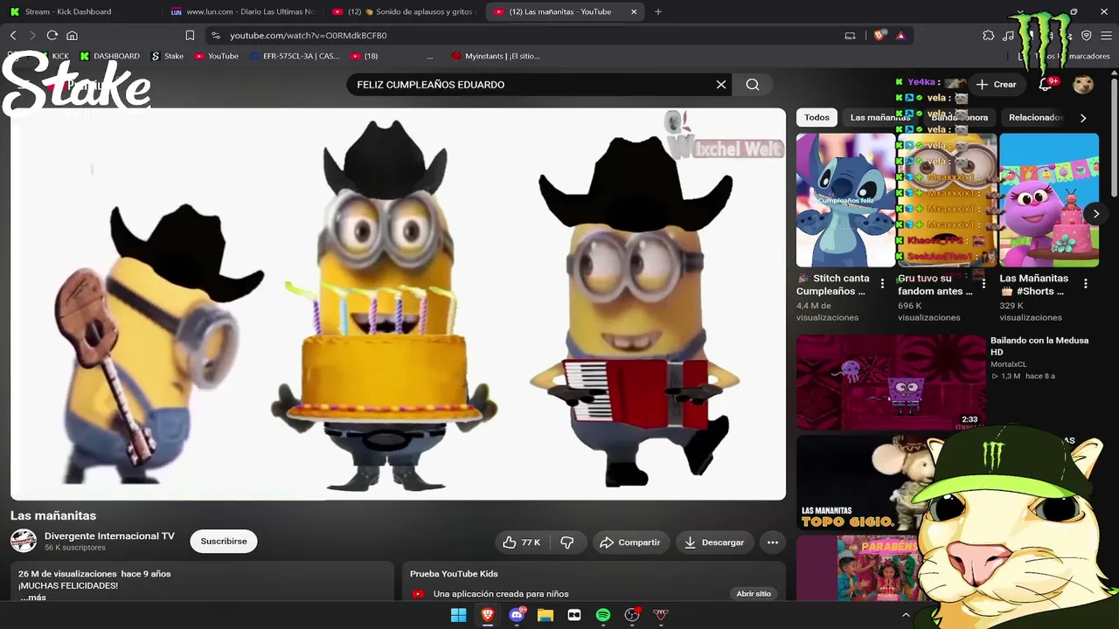The height and width of the screenshot is (629, 1119).
Task: Open the Bailando con la Medusa HD title
Action: (1039, 346)
